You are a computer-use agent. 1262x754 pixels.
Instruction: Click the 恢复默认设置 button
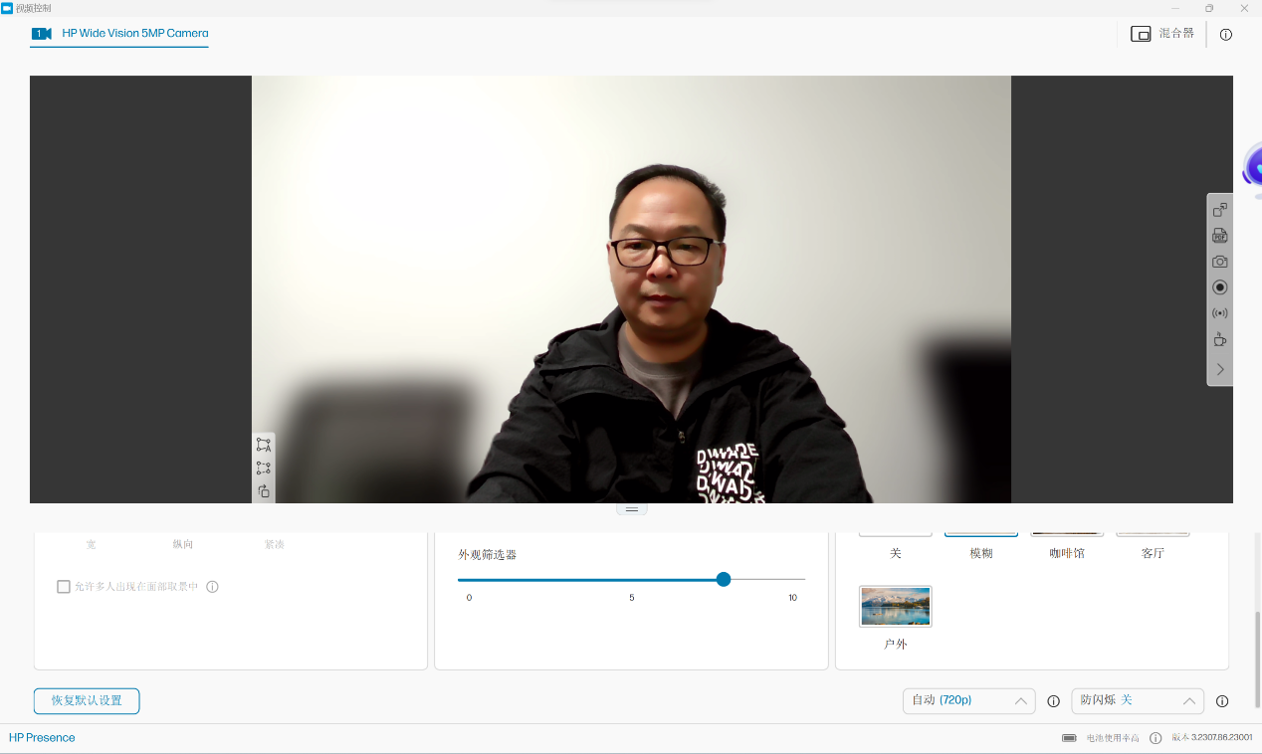tap(87, 700)
